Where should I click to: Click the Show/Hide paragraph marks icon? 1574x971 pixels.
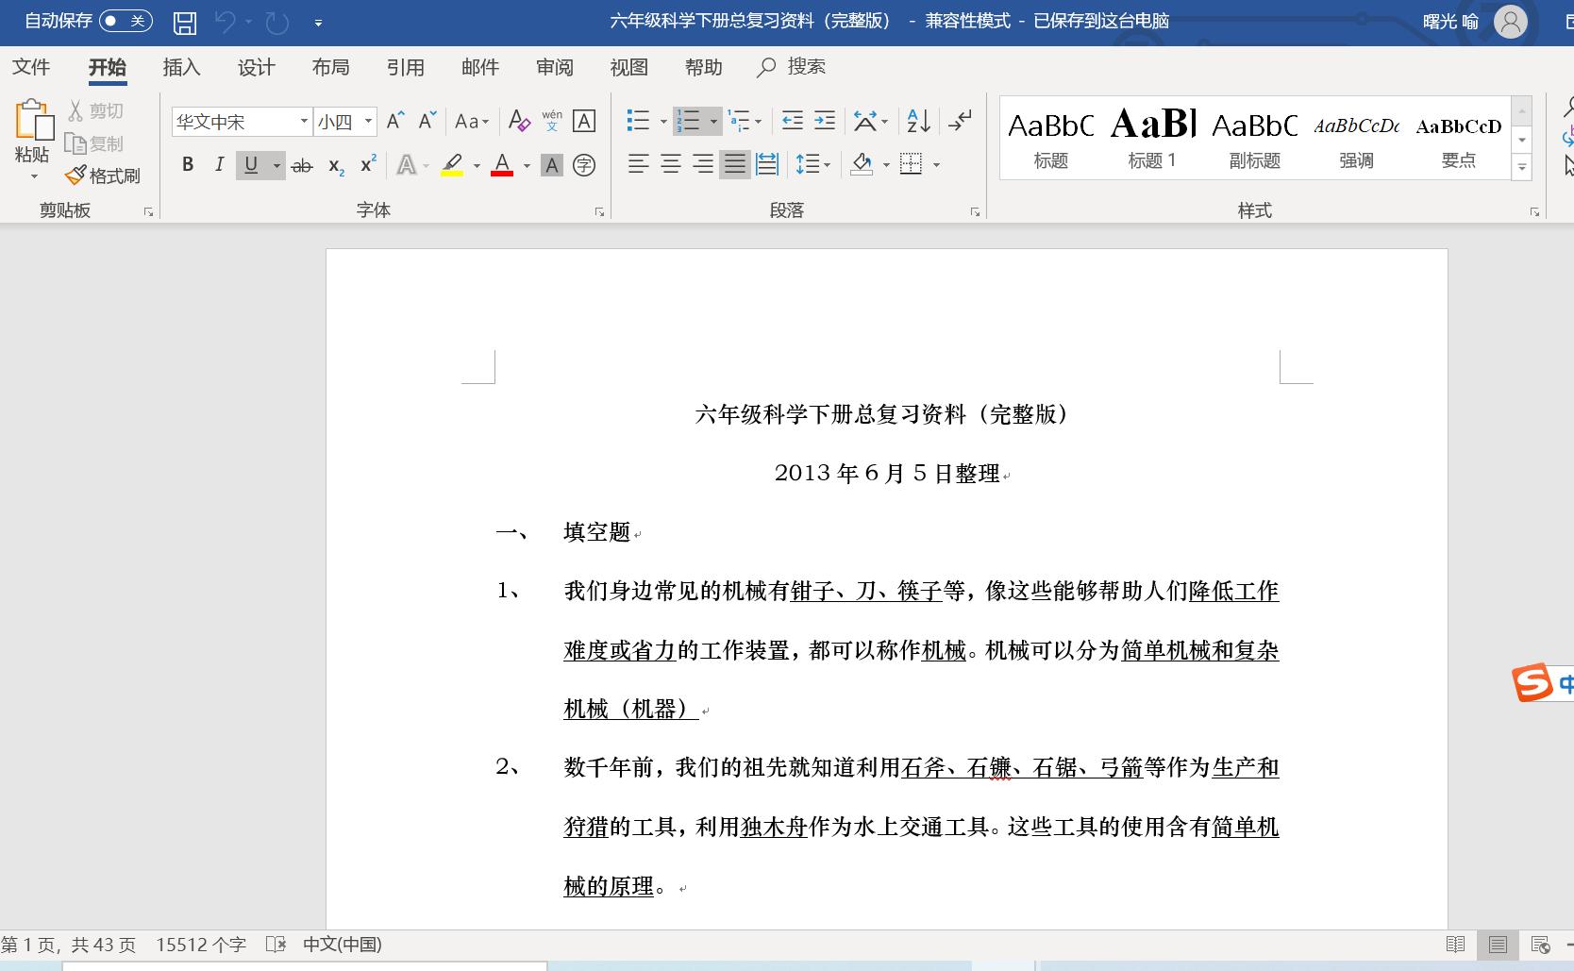[x=960, y=121]
